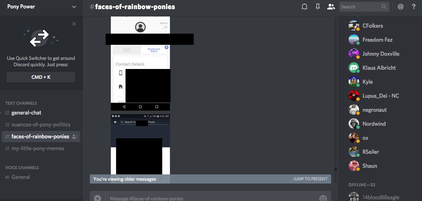Click the chat scrollbar thumb
The image size is (422, 201).
(x=336, y=169)
